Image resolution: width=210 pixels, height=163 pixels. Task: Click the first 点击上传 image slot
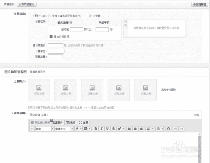click(x=39, y=90)
